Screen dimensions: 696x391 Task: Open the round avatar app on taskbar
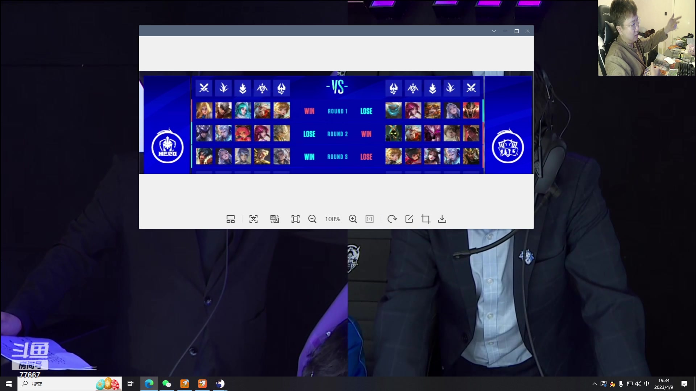220,384
